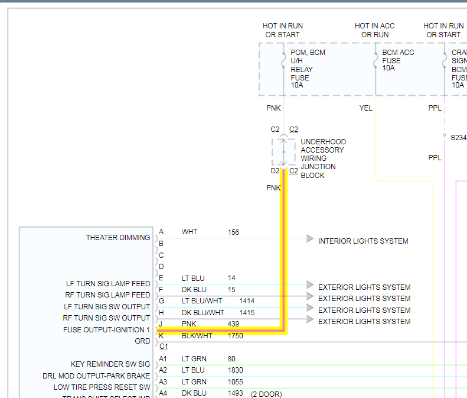Click circuit number 1830
Viewport: 467px width, 398px height.
point(236,370)
